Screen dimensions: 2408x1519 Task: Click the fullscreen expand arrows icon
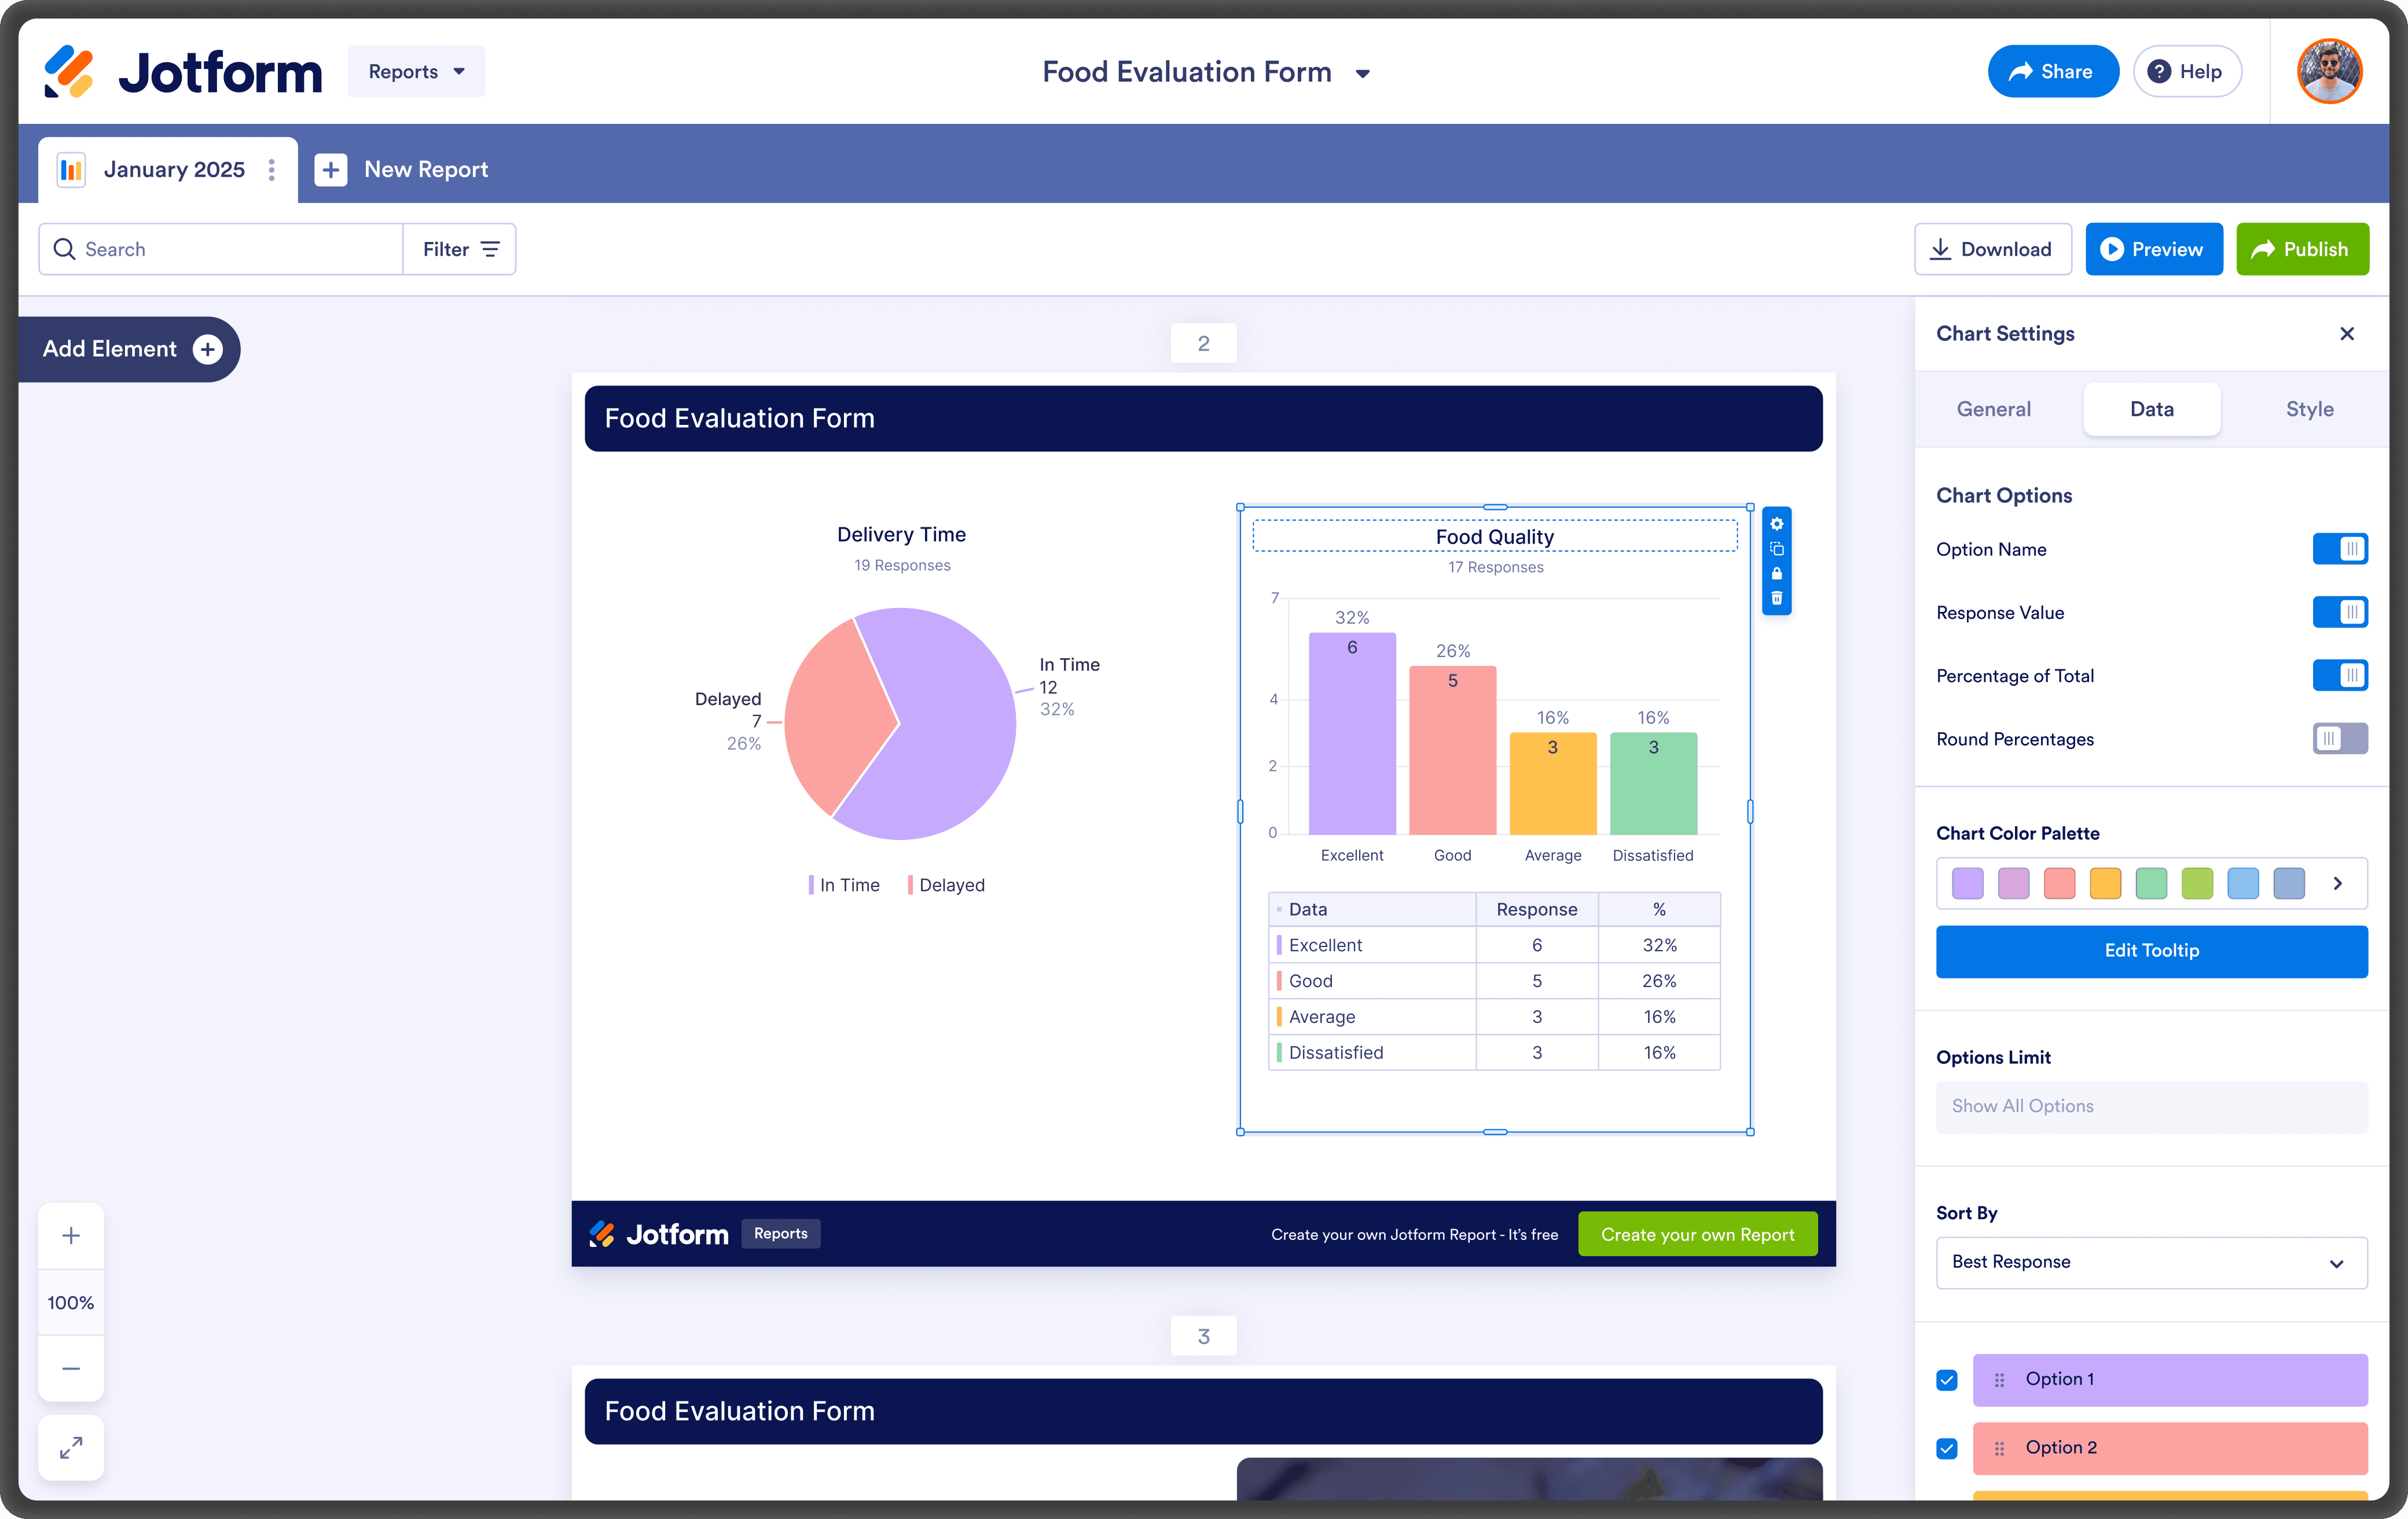[71, 1447]
